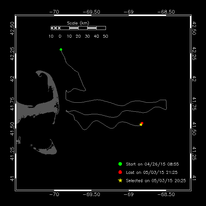
Task: Click the scale bar graphic
Action: 78,28
